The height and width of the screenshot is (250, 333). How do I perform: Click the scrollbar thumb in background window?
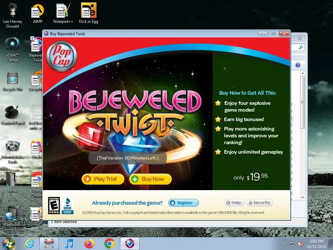point(303,102)
